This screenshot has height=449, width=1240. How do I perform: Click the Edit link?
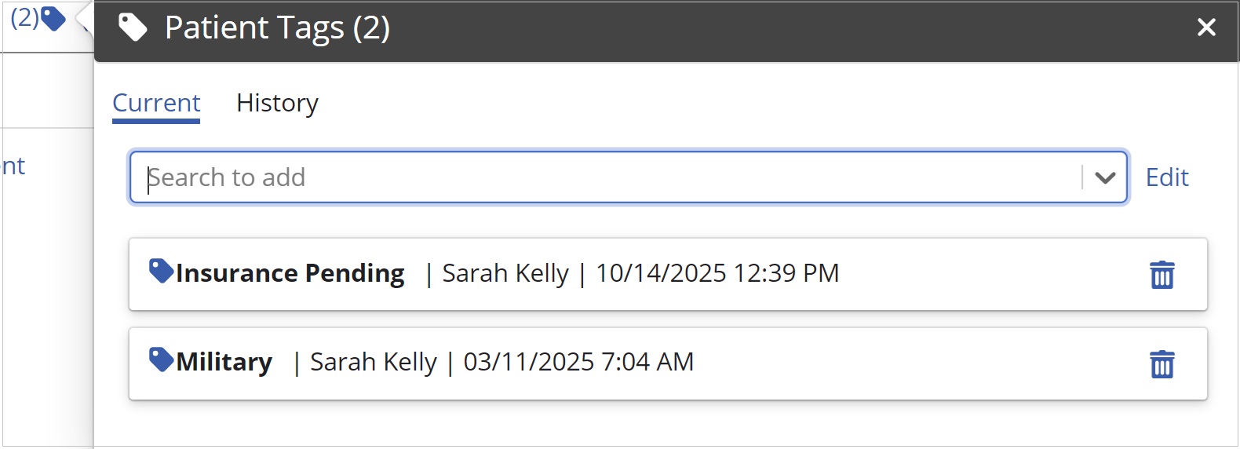click(1167, 177)
